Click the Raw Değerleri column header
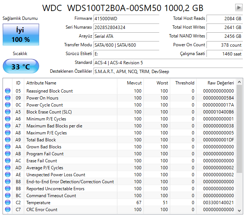Screen dimensions: 245x217 [216, 83]
